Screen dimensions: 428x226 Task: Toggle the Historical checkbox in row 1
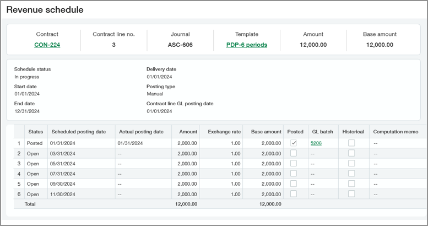[x=351, y=143]
